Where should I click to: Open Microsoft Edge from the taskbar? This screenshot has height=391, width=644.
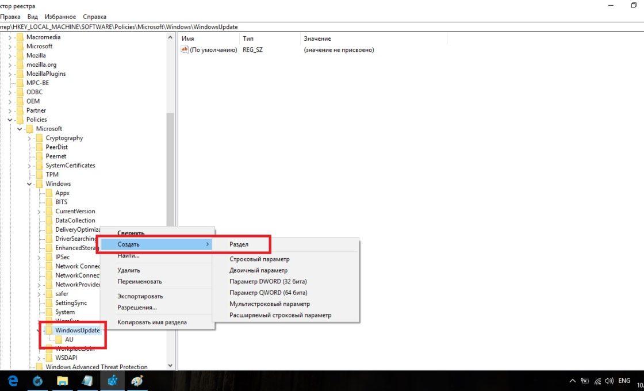click(13, 381)
